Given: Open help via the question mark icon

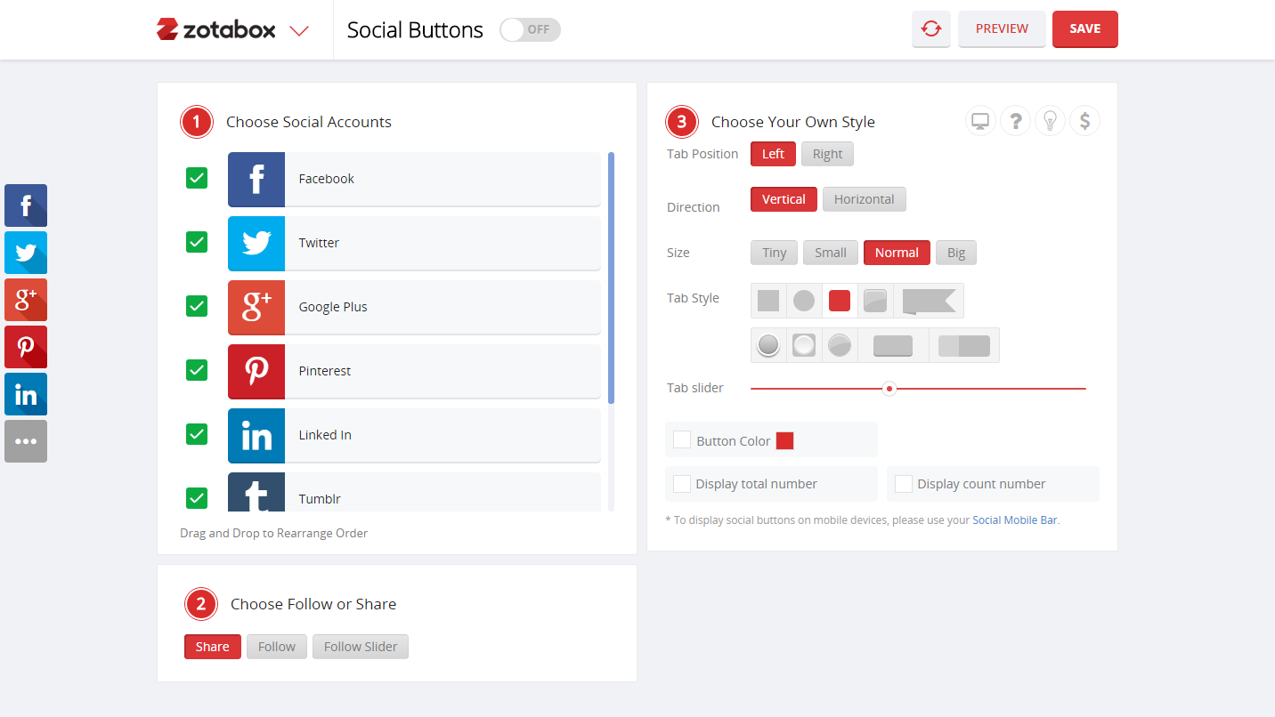Looking at the screenshot, I should pos(1015,120).
